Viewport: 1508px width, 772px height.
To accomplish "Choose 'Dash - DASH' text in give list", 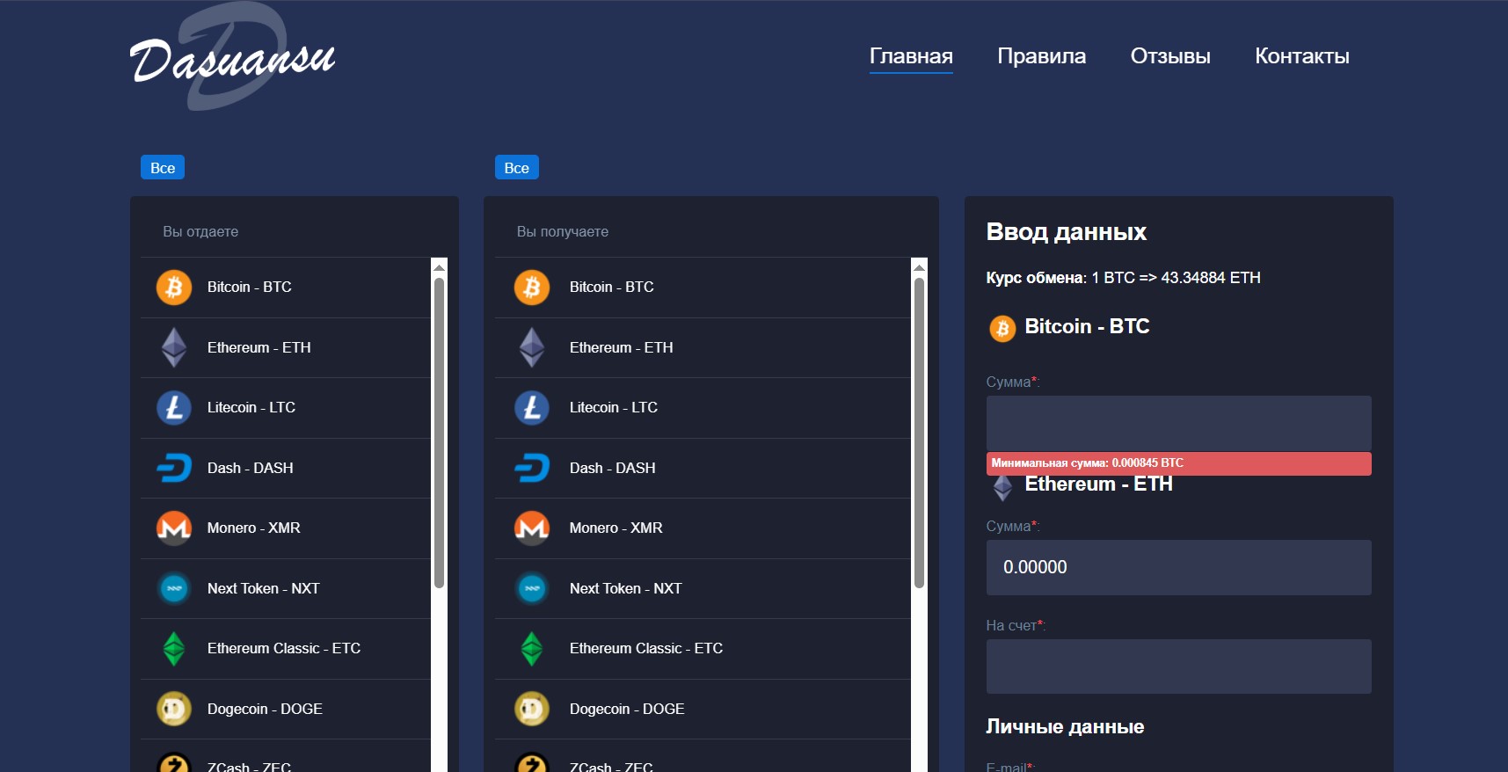I will pyautogui.click(x=251, y=468).
